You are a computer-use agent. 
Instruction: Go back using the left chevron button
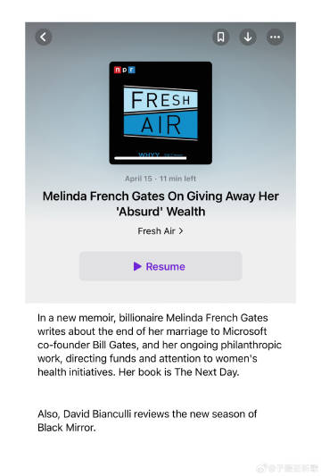[44, 38]
